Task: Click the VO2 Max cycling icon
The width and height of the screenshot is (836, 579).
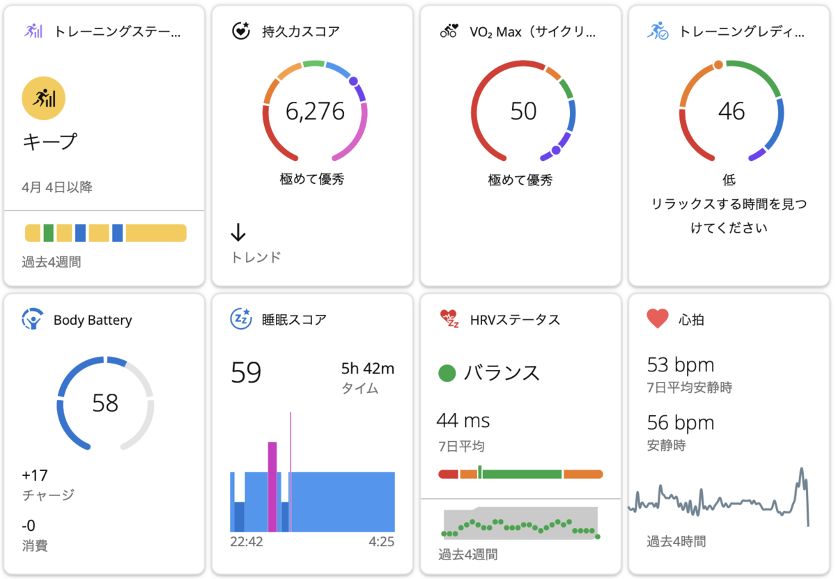Action: tap(449, 31)
